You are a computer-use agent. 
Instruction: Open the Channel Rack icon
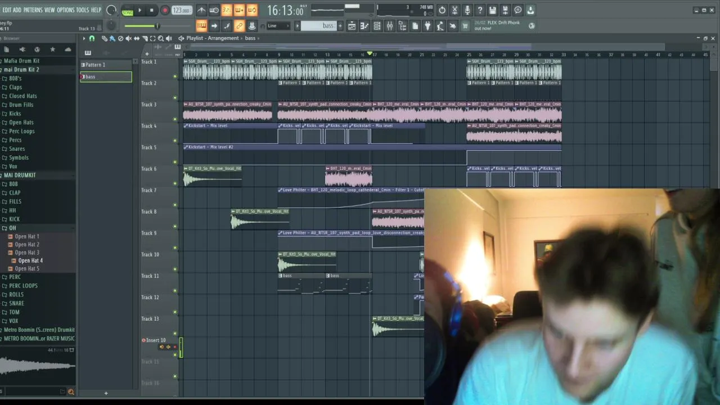tap(377, 26)
